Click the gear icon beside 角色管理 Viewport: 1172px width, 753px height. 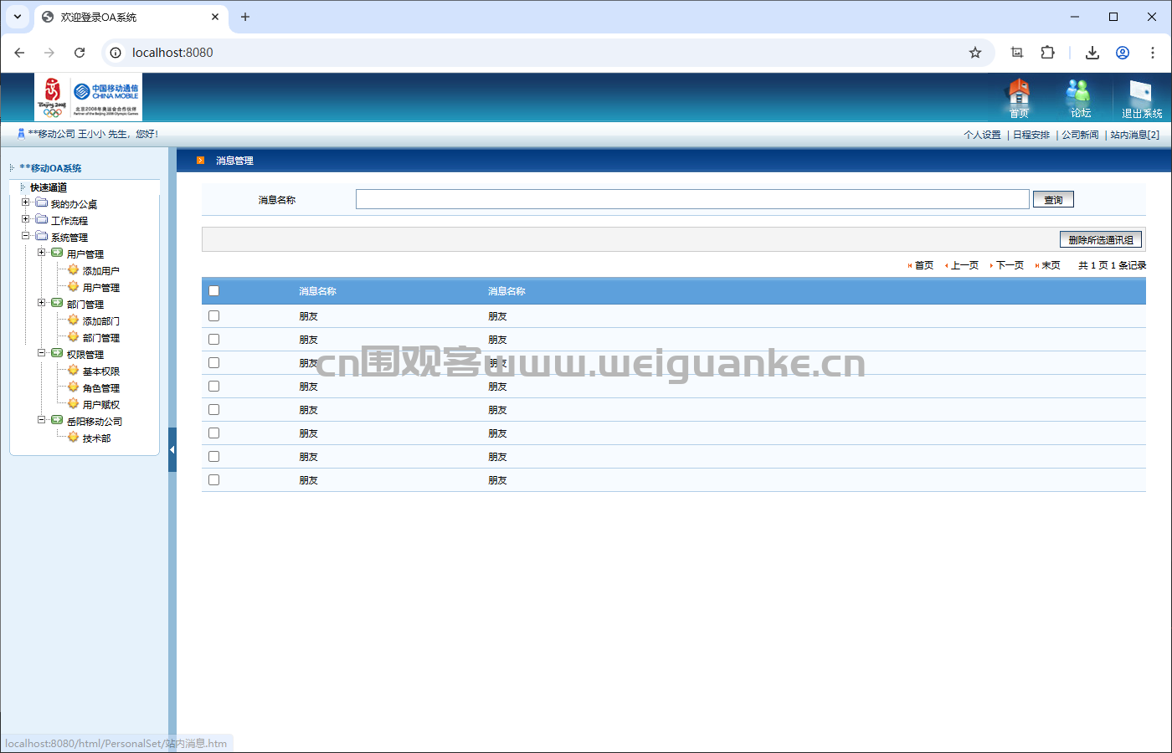(x=73, y=387)
